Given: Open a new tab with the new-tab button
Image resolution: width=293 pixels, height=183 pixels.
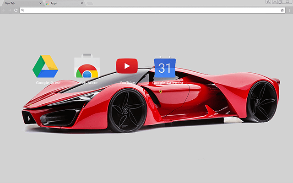Looking at the screenshot, I should pyautogui.click(x=90, y=3).
